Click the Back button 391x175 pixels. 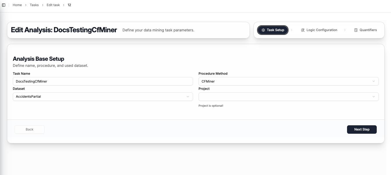(29, 129)
